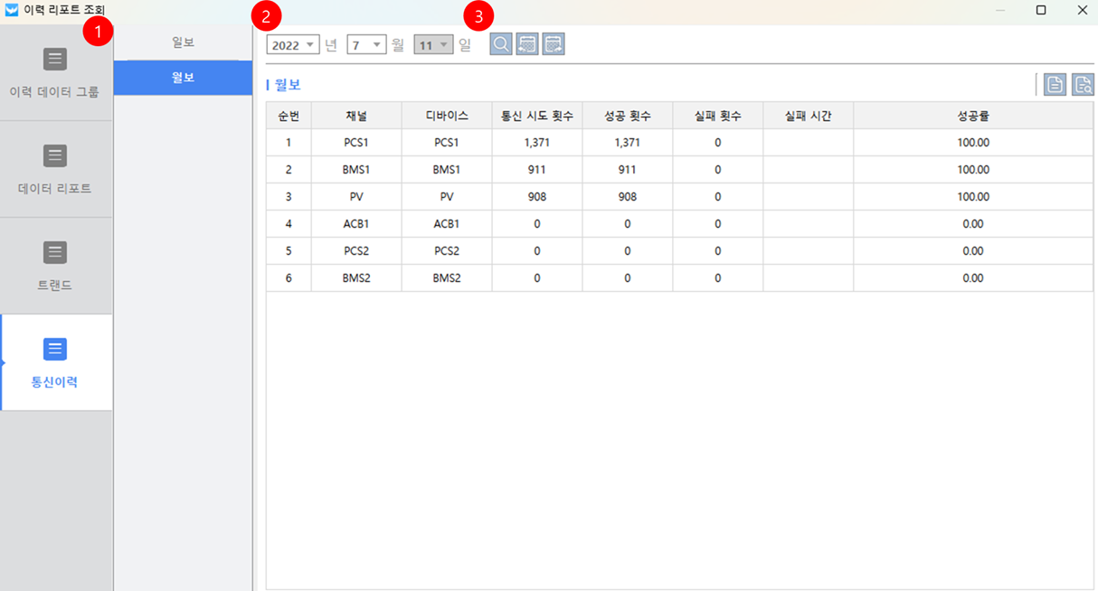Maximize the 이력 리포트 조회 window

(1041, 10)
